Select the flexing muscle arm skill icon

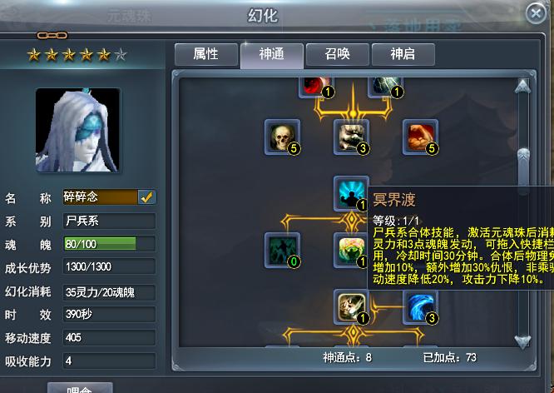[420, 137]
